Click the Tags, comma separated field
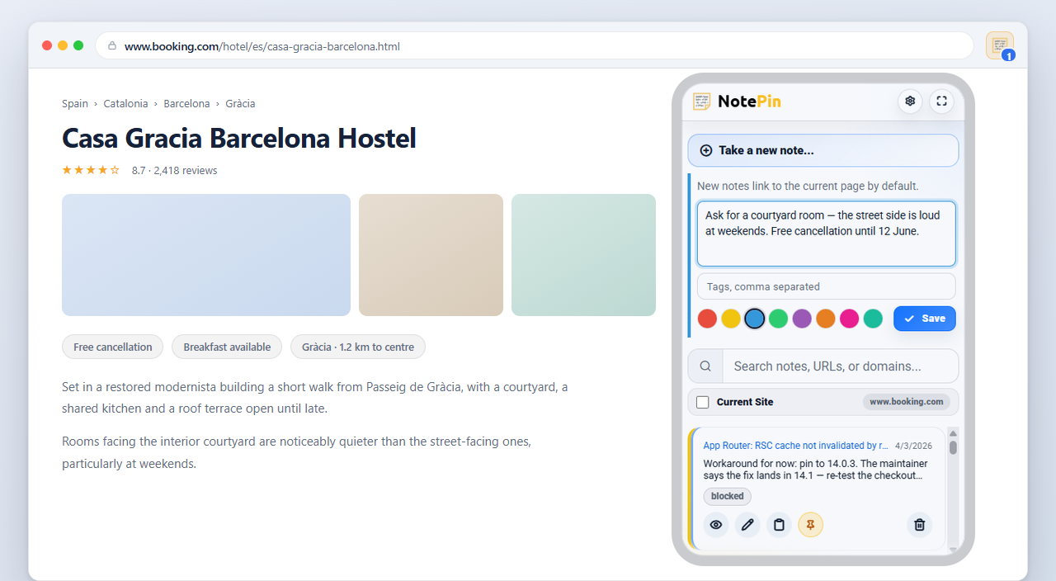The height and width of the screenshot is (581, 1056). 826,286
